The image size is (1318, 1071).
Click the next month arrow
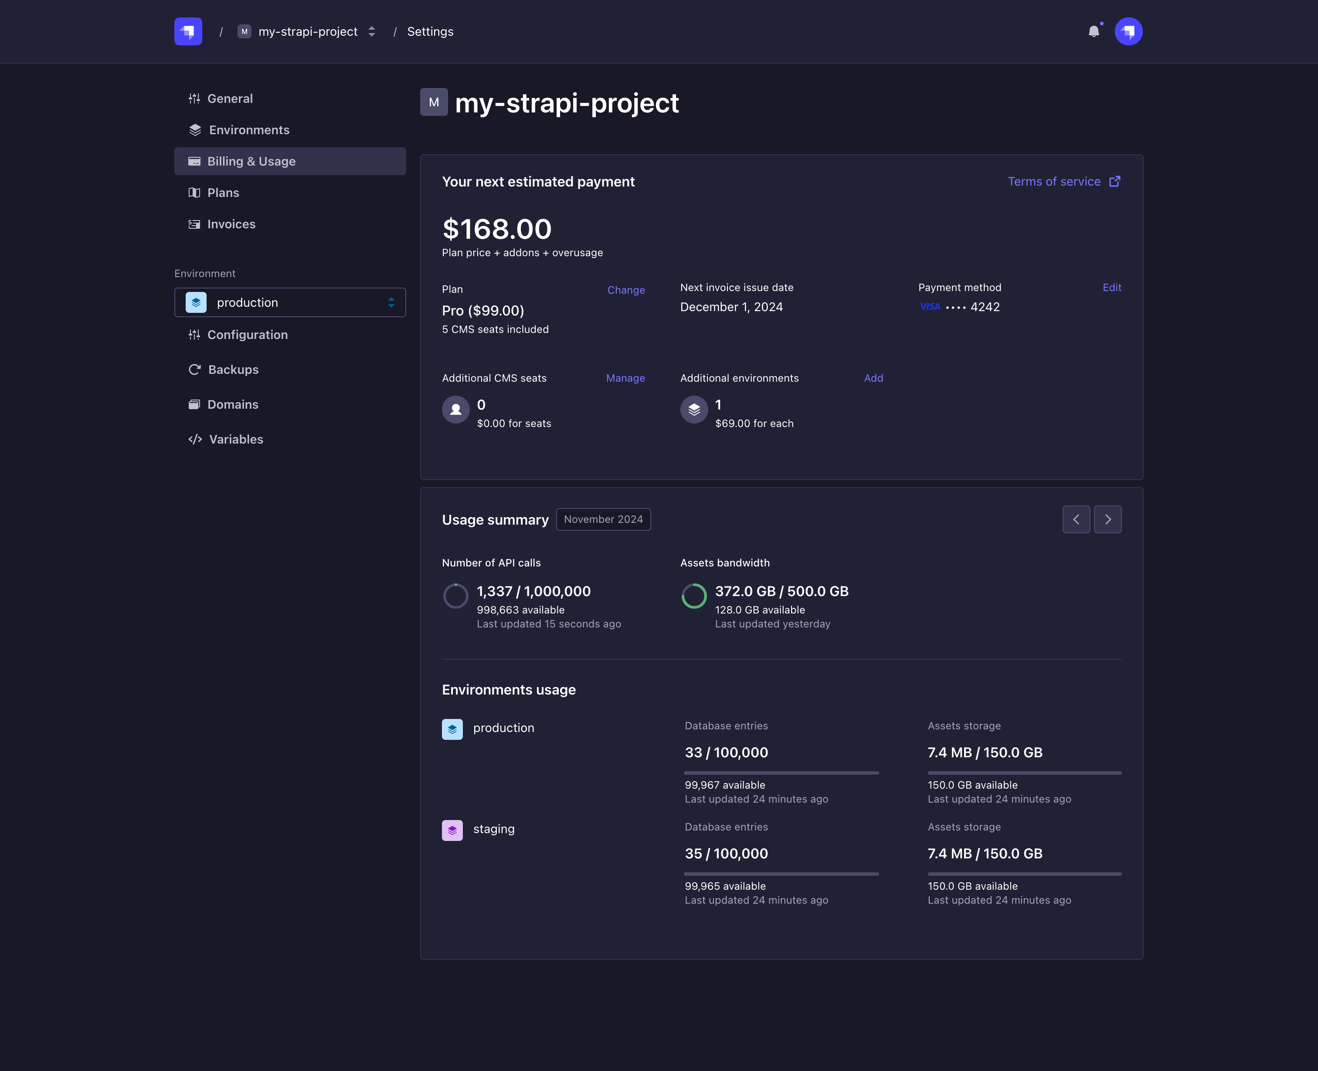pos(1107,519)
